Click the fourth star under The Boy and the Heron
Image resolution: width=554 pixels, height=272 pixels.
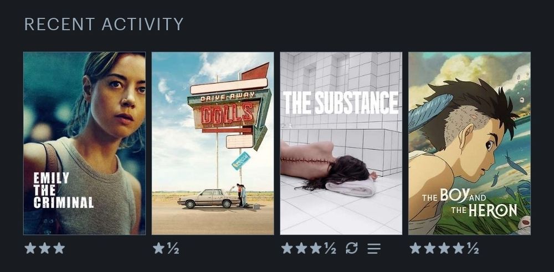[x=458, y=248]
